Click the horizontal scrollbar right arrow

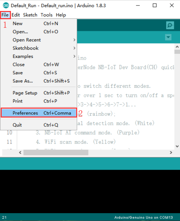point(171,152)
